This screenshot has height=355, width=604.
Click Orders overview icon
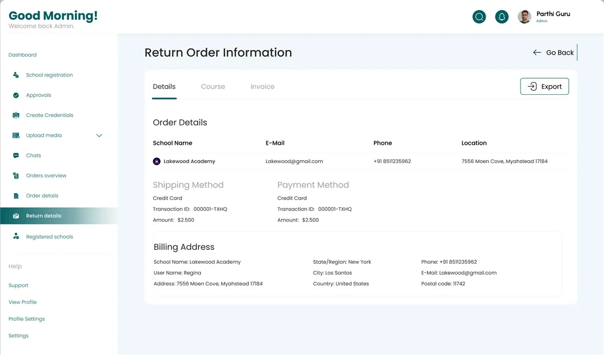pyautogui.click(x=16, y=175)
